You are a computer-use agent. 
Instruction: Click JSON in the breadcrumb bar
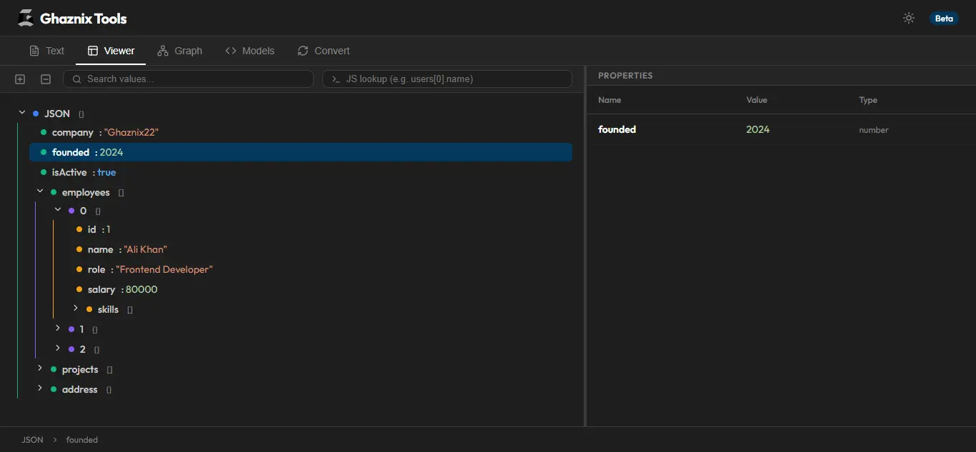click(x=31, y=439)
